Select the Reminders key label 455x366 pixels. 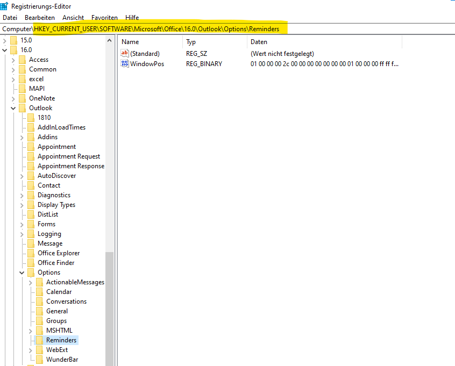point(61,340)
